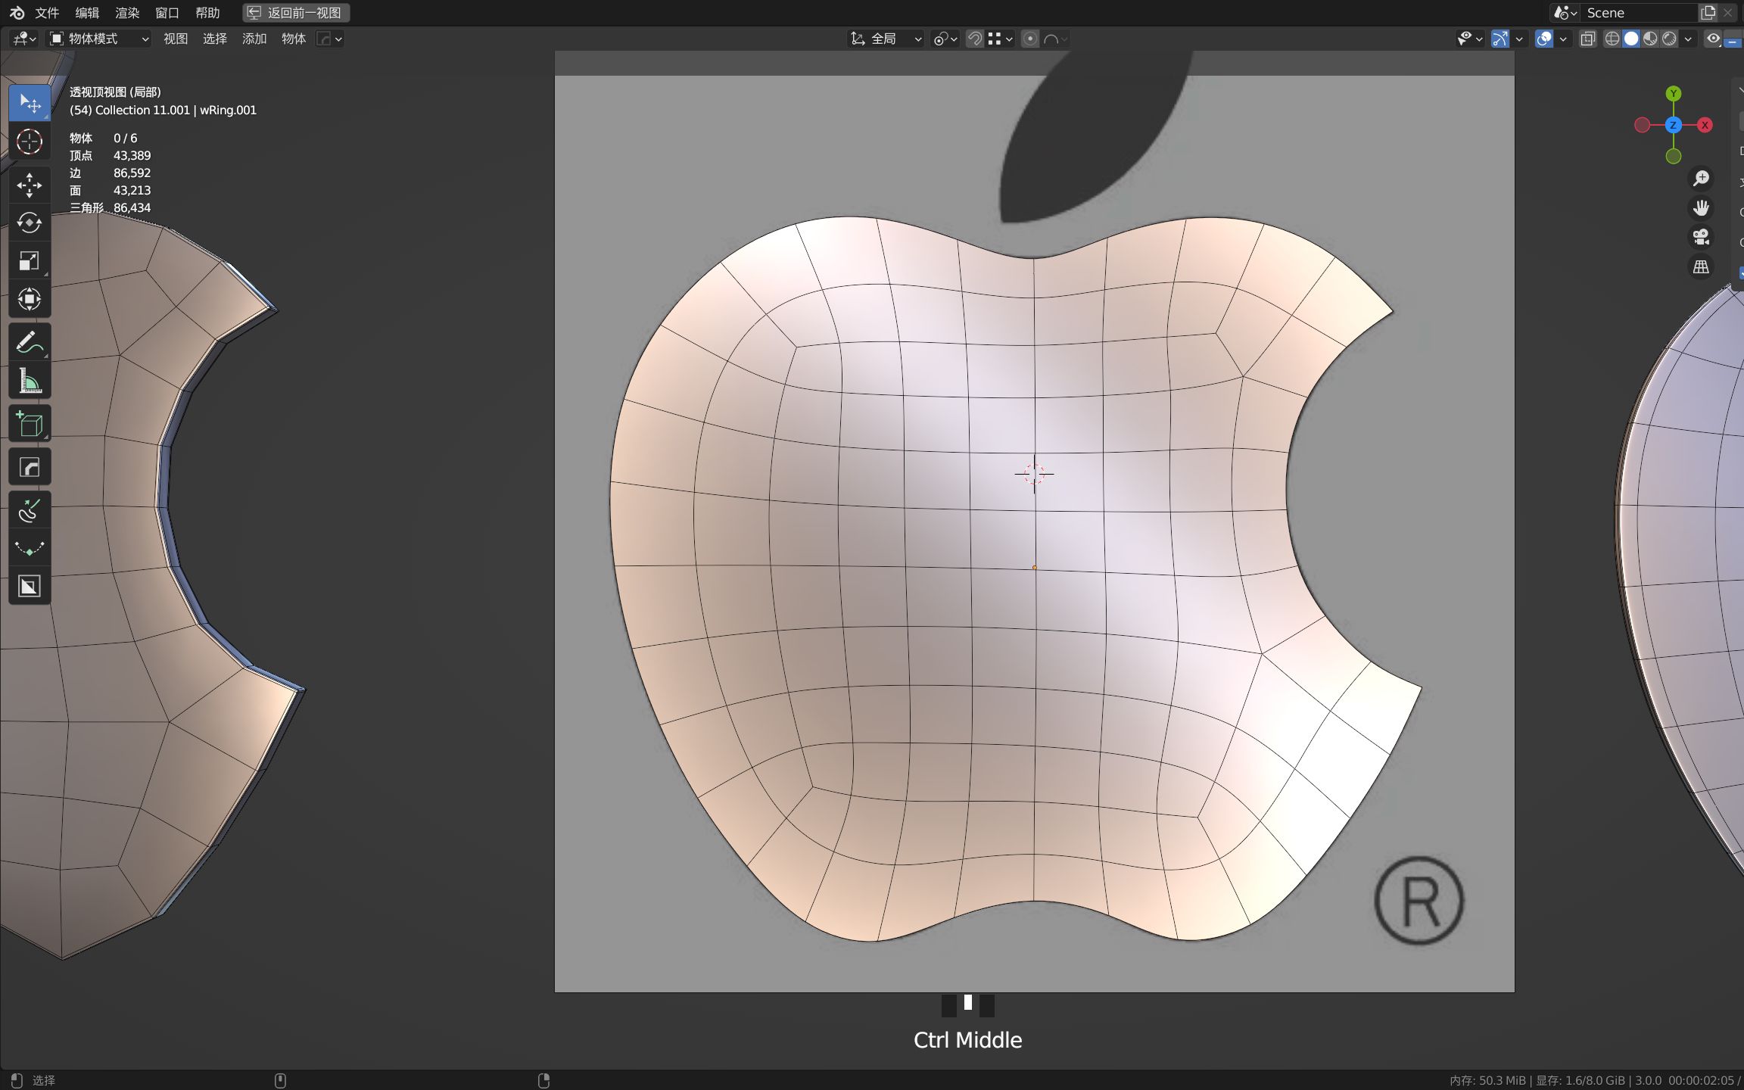Click the Scene name field
Screen dimensions: 1744x1090
(1635, 13)
